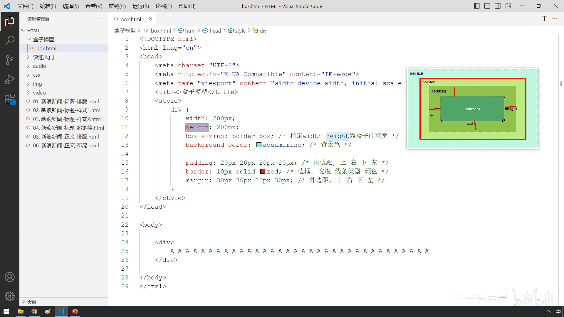Open Run and Debug view
The image size is (564, 317).
click(x=10, y=79)
